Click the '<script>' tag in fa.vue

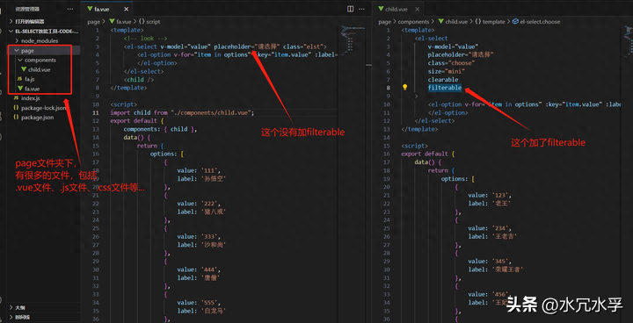124,104
